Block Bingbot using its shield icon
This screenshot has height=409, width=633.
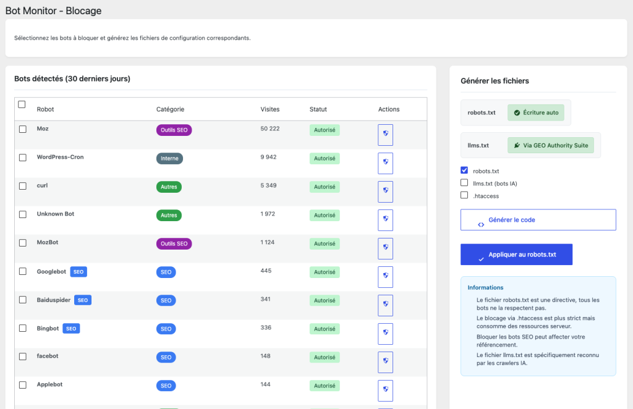pos(385,334)
